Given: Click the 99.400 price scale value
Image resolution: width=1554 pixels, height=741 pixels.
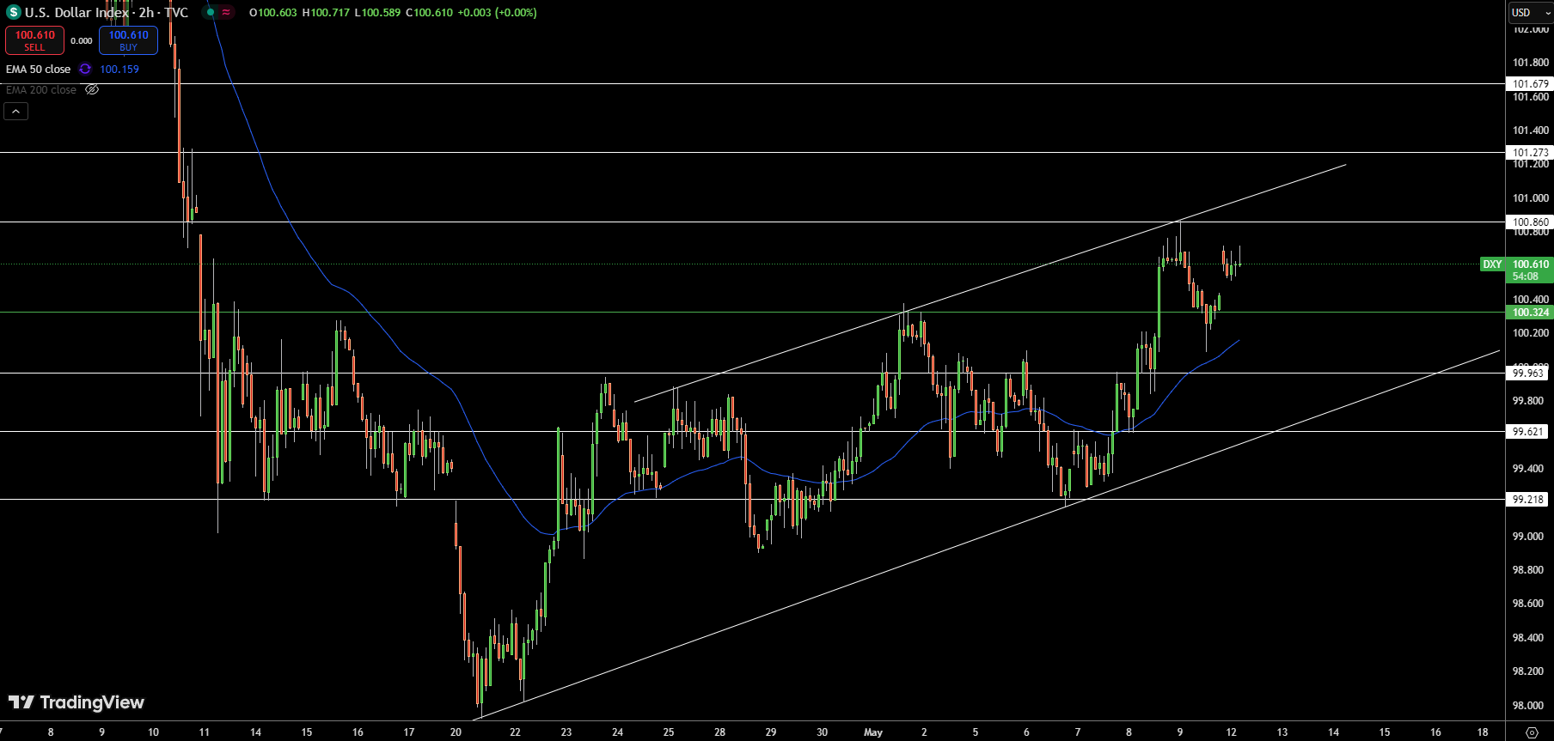Looking at the screenshot, I should tap(1528, 469).
